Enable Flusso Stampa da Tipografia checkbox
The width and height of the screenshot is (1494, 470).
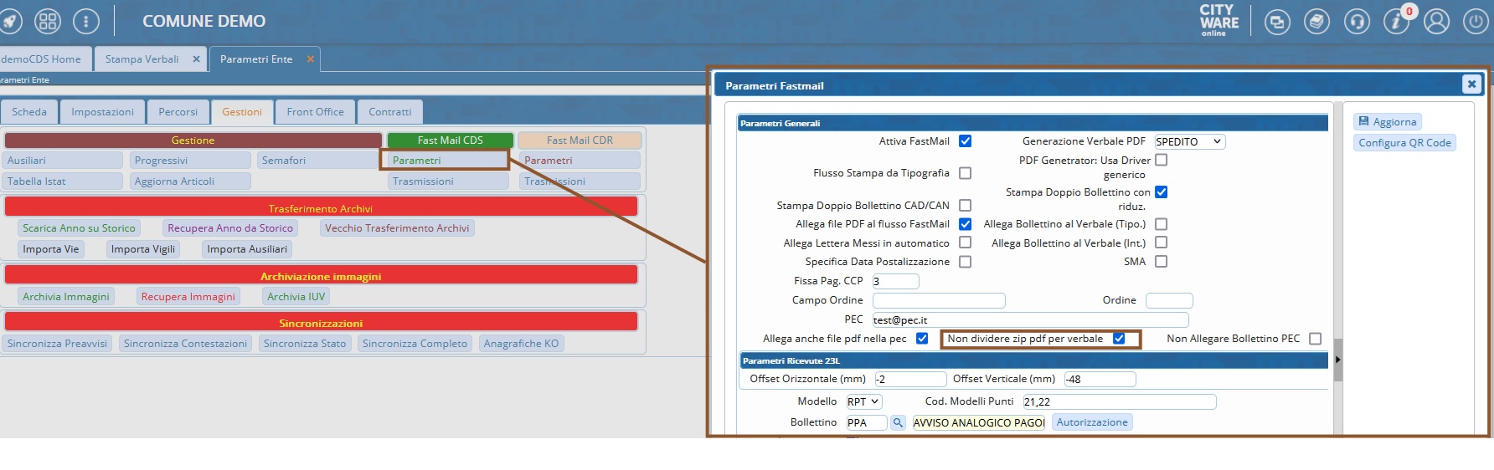(x=965, y=173)
